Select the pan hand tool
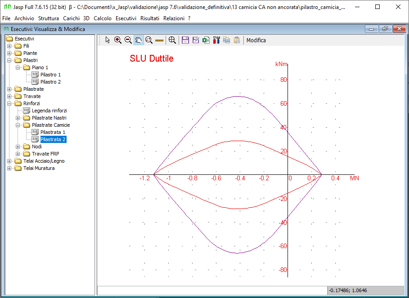The height and width of the screenshot is (298, 409). click(139, 40)
